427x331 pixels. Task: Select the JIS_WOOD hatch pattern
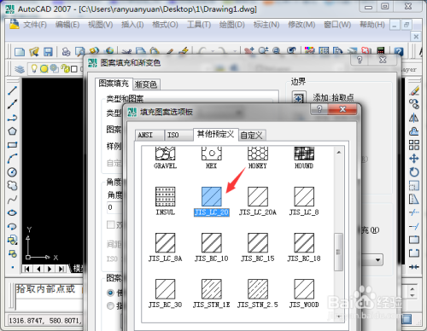click(304, 293)
